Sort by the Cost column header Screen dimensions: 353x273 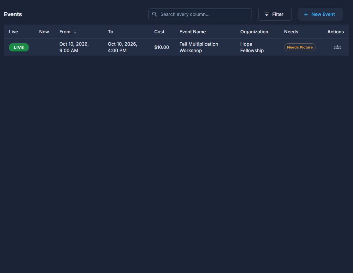[x=159, y=32]
